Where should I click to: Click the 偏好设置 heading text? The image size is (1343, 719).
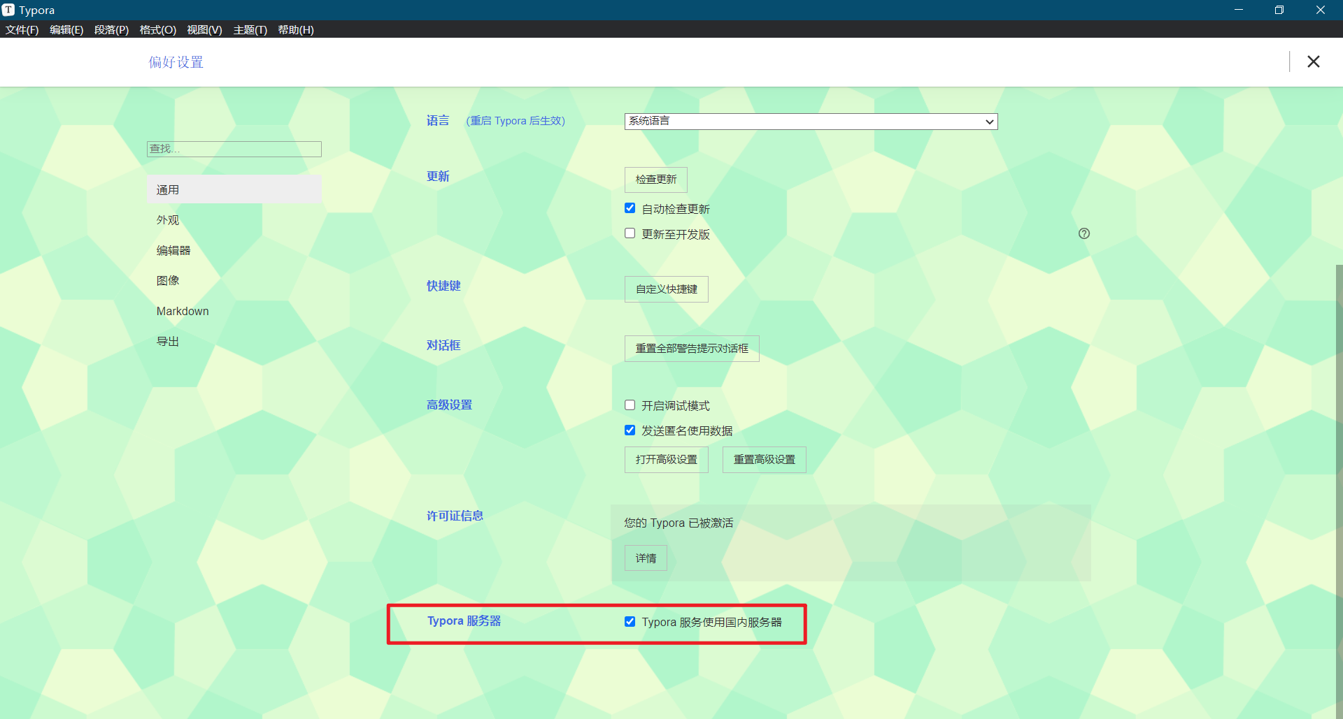click(x=176, y=62)
